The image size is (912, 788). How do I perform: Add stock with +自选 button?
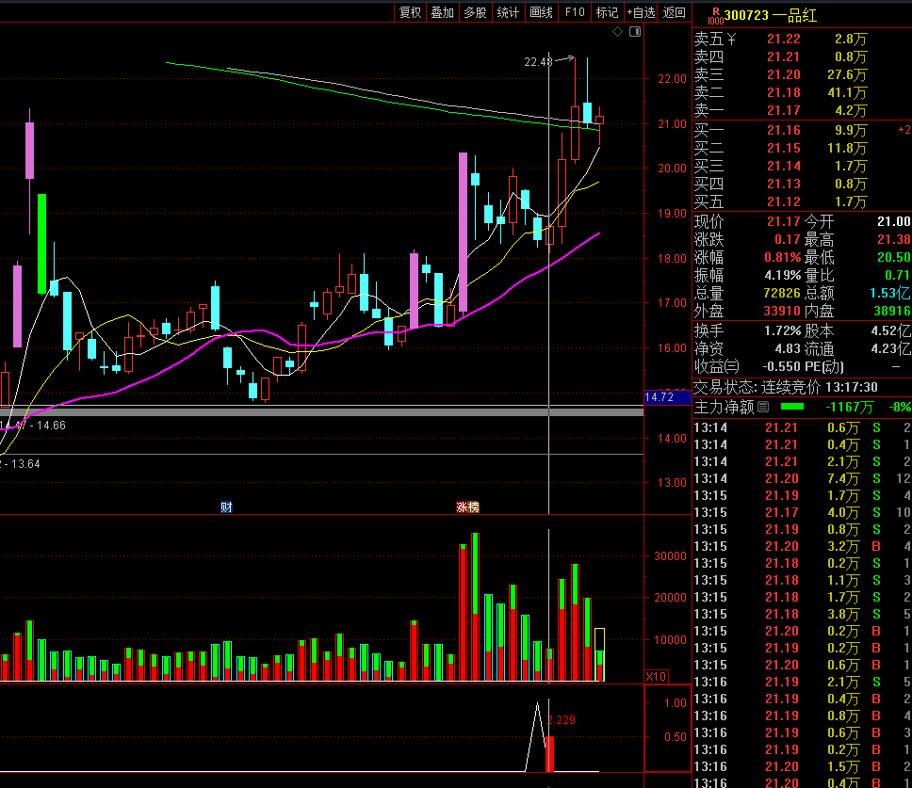point(641,12)
